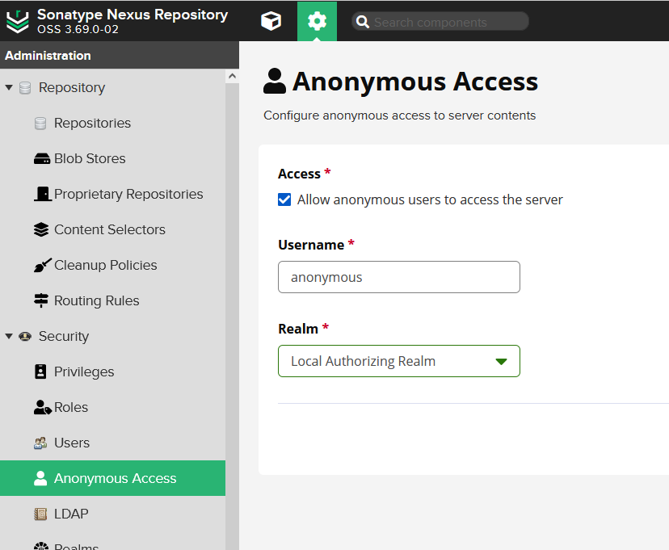Open Repositories in the sidebar
This screenshot has width=669, height=550.
click(92, 124)
